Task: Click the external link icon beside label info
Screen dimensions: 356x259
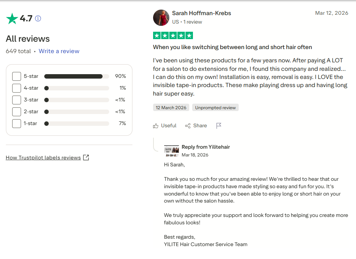Action: click(x=86, y=158)
